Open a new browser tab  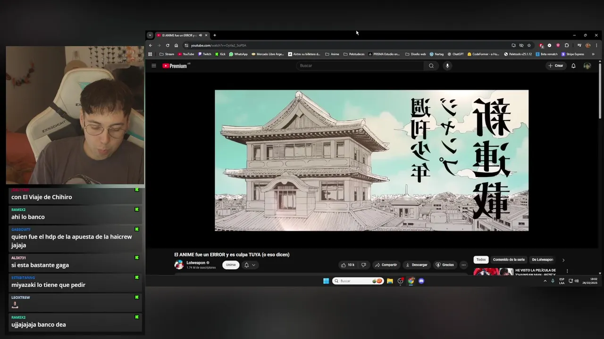tap(215, 35)
